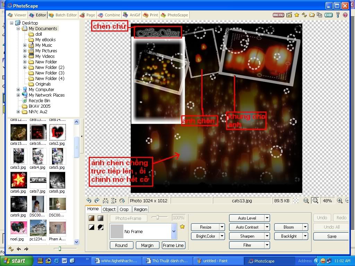Viewport: 355px width, 266px height.
Task: Adjust the thumbnail size slider
Action: [x=60, y=249]
